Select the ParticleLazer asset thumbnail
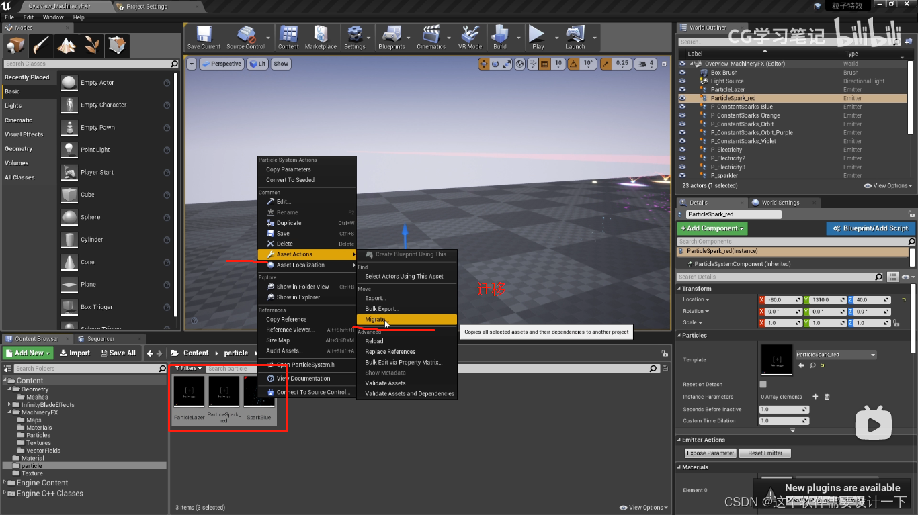This screenshot has width=918, height=515. [189, 391]
